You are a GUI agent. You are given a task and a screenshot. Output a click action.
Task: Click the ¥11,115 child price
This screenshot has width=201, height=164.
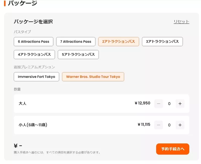click(144, 125)
